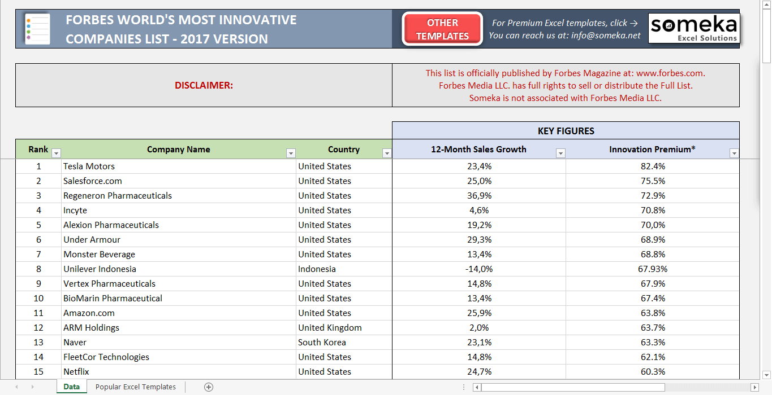
Task: Add a new sheet with the plus icon
Action: (209, 387)
